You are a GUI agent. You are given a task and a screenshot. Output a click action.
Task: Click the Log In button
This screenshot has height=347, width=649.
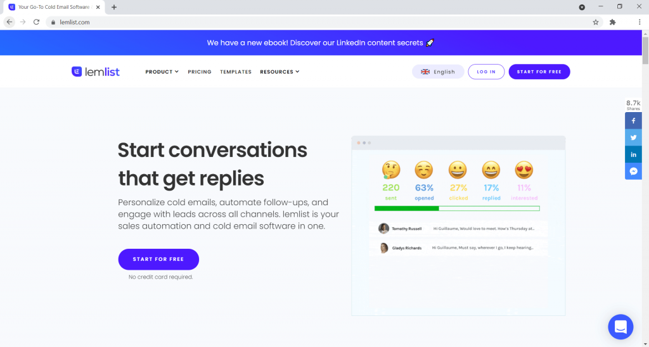(x=486, y=72)
